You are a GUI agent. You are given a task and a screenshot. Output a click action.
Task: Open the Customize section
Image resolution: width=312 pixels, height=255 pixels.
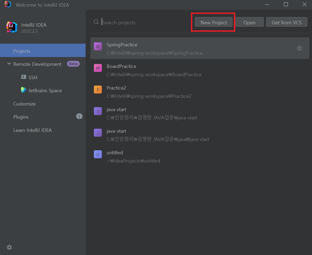pyautogui.click(x=25, y=104)
